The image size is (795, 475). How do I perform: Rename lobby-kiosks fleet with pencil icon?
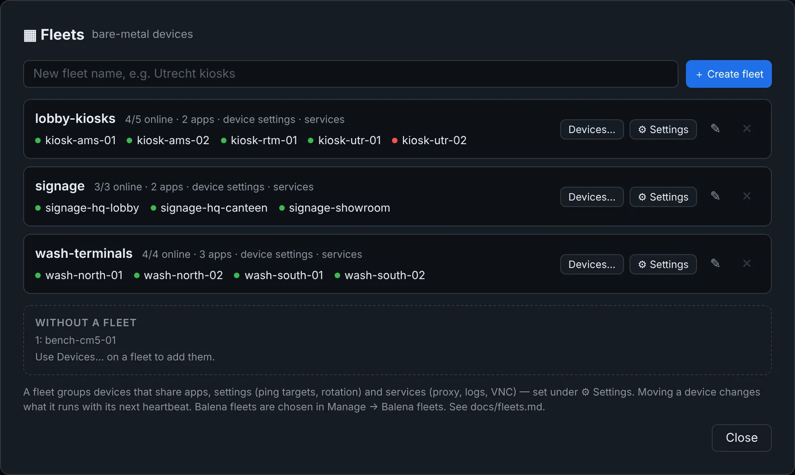pyautogui.click(x=715, y=129)
